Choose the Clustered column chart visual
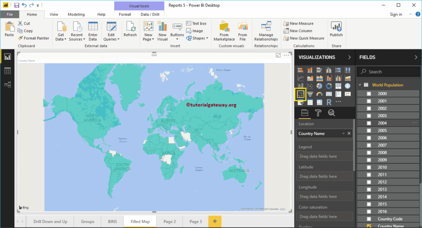 [x=329, y=70]
